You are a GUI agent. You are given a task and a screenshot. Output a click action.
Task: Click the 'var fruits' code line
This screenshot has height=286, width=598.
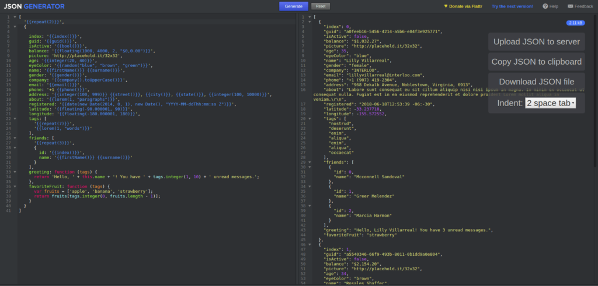93,191
